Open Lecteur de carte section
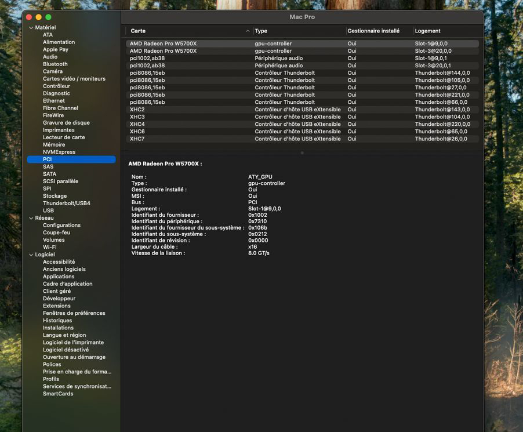 (x=64, y=137)
